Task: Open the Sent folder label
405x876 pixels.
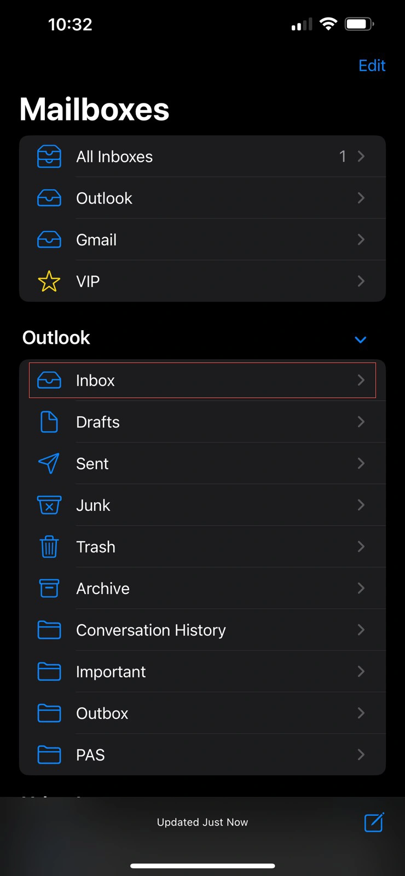Action: click(92, 464)
